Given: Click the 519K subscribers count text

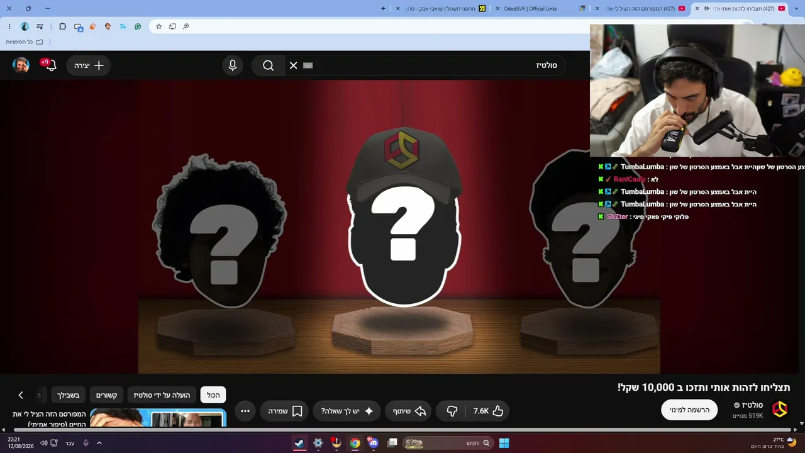Looking at the screenshot, I should pos(748,416).
